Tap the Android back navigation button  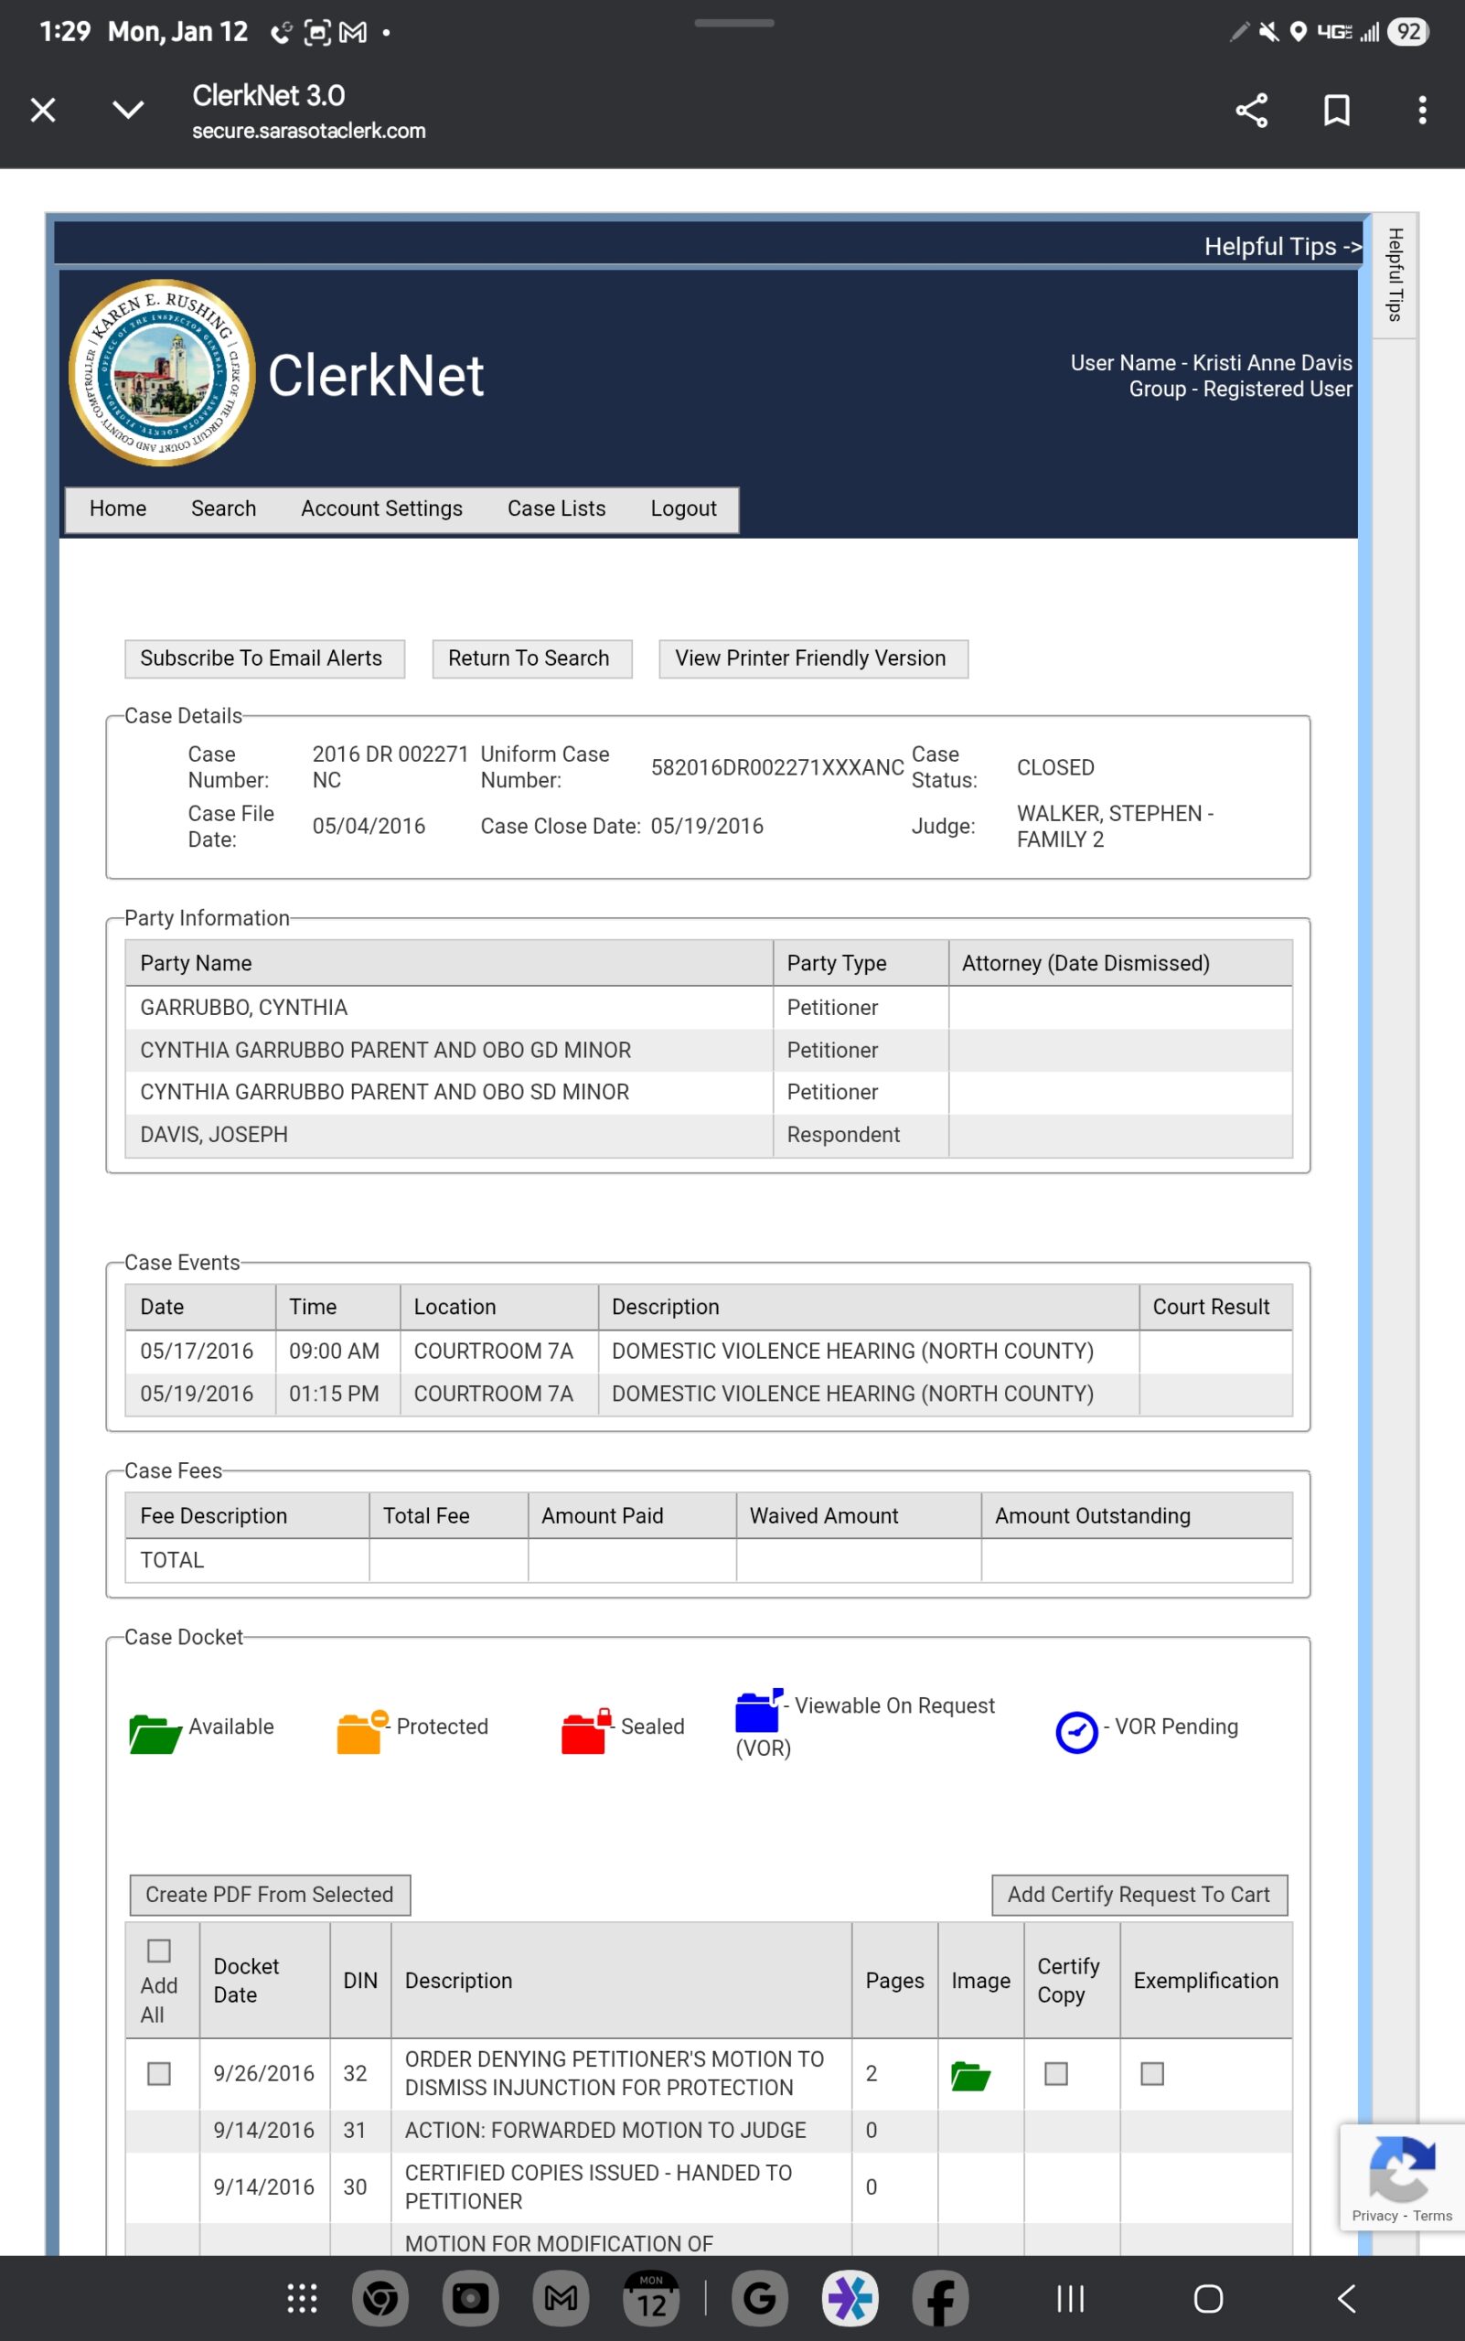(x=1347, y=2297)
